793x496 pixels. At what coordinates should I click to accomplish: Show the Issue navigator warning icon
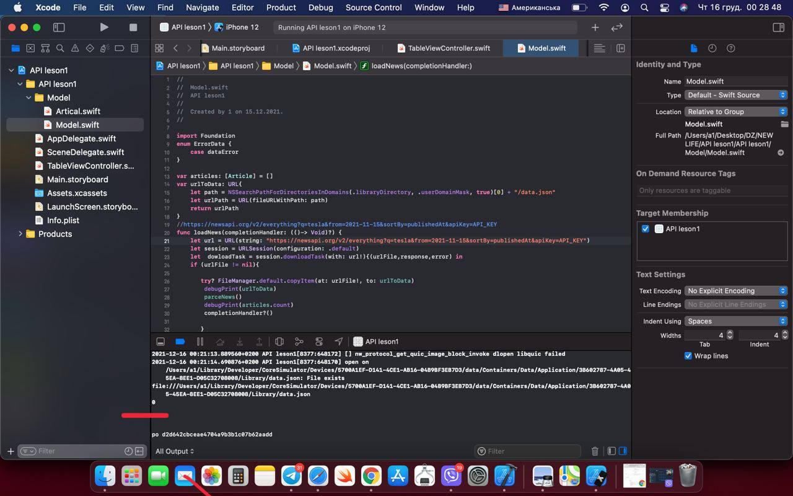(75, 48)
